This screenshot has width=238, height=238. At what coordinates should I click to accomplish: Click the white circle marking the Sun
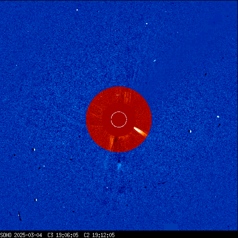point(119,119)
